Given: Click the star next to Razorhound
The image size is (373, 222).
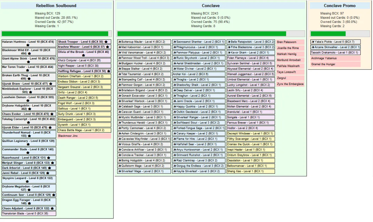Looking at the screenshot, I should pyautogui.click(x=49, y=158).
